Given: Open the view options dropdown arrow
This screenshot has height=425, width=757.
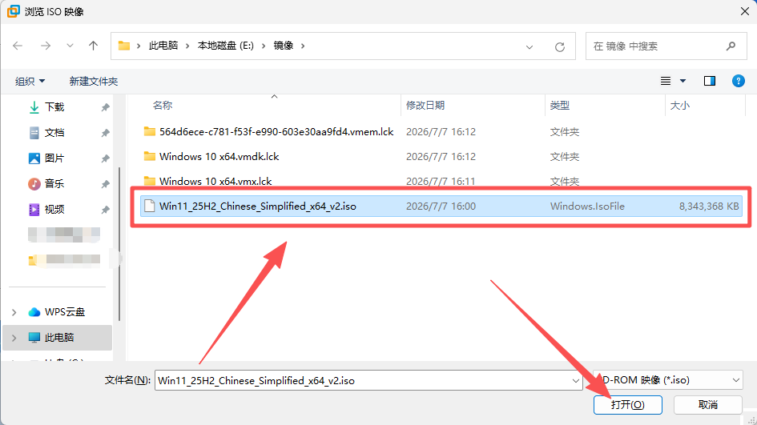Looking at the screenshot, I should tap(683, 81).
